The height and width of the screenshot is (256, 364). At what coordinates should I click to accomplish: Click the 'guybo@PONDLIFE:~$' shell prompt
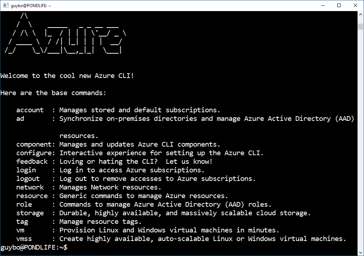coord(34,247)
